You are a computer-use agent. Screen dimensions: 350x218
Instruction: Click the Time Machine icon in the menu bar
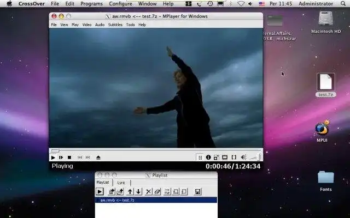[210, 4]
